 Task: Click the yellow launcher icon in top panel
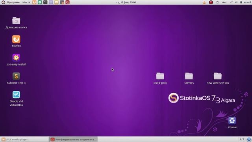[x=56, y=2]
